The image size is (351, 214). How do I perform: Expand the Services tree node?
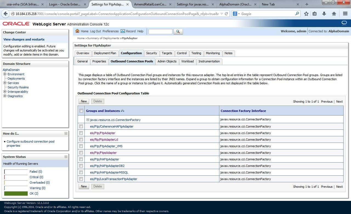pyautogui.click(x=4, y=83)
